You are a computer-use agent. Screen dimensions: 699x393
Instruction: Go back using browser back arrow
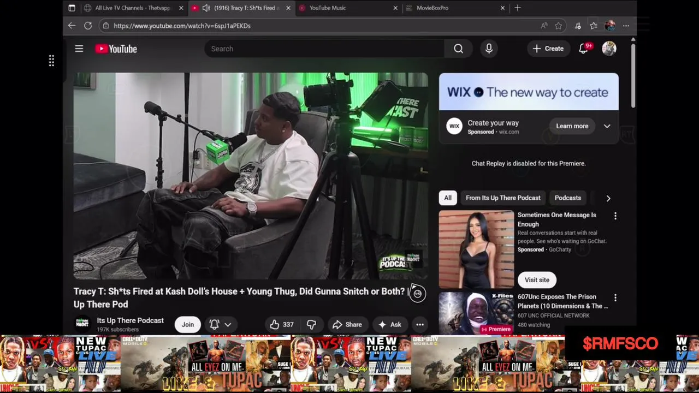[72, 26]
